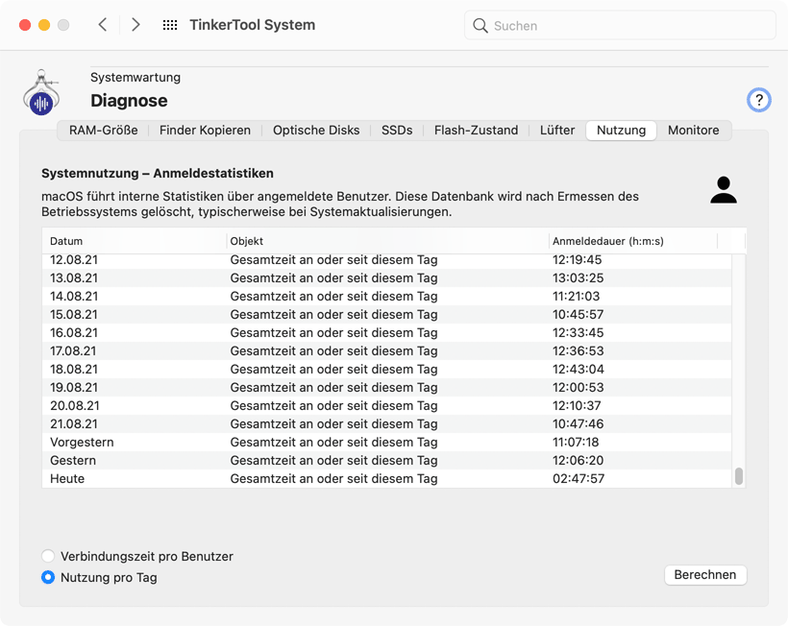This screenshot has width=788, height=626.
Task: Click the duration value 02:47:57
Action: click(579, 478)
